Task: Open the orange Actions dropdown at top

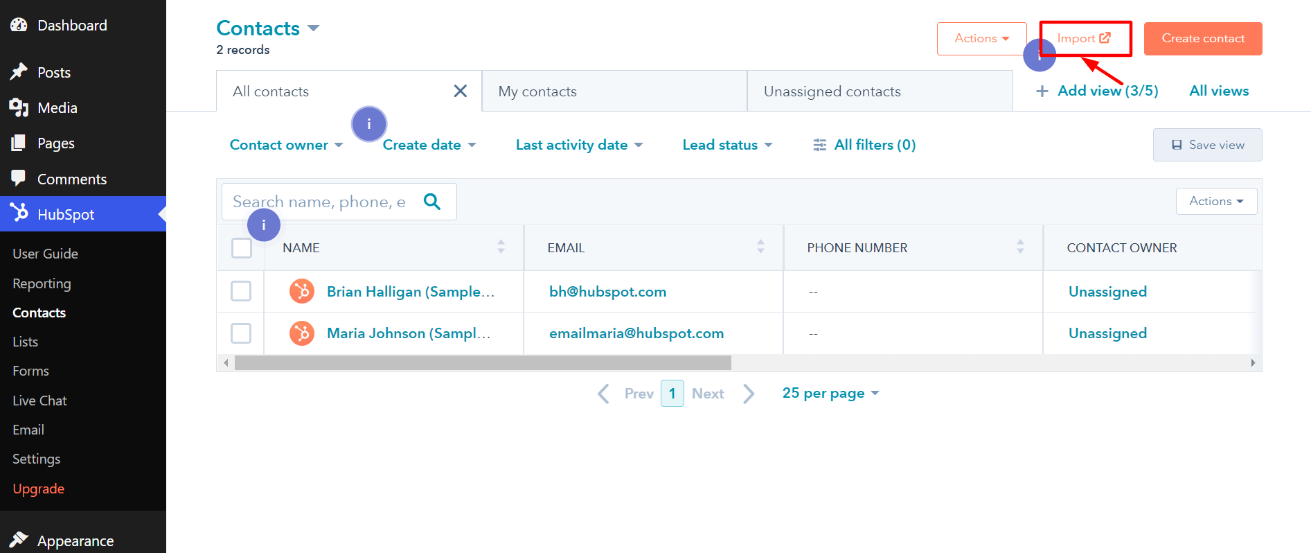Action: pyautogui.click(x=981, y=39)
